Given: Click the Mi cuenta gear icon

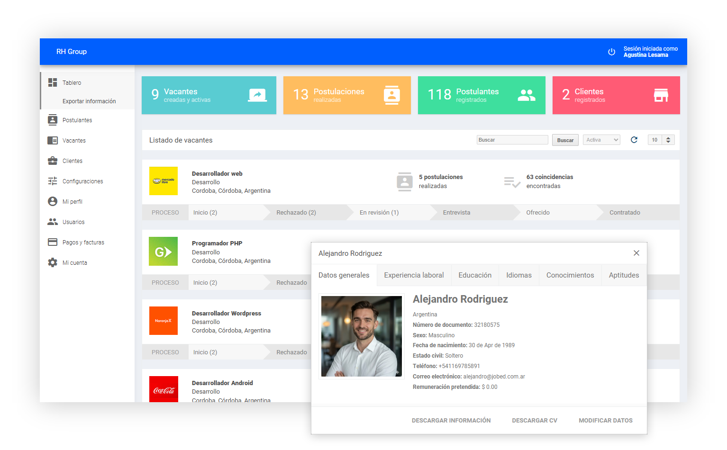Looking at the screenshot, I should point(53,262).
